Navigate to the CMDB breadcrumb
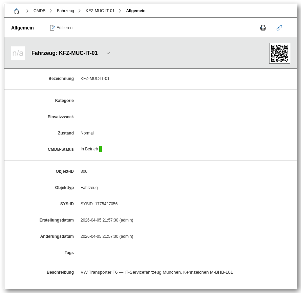This screenshot has height=293, width=301. click(39, 11)
